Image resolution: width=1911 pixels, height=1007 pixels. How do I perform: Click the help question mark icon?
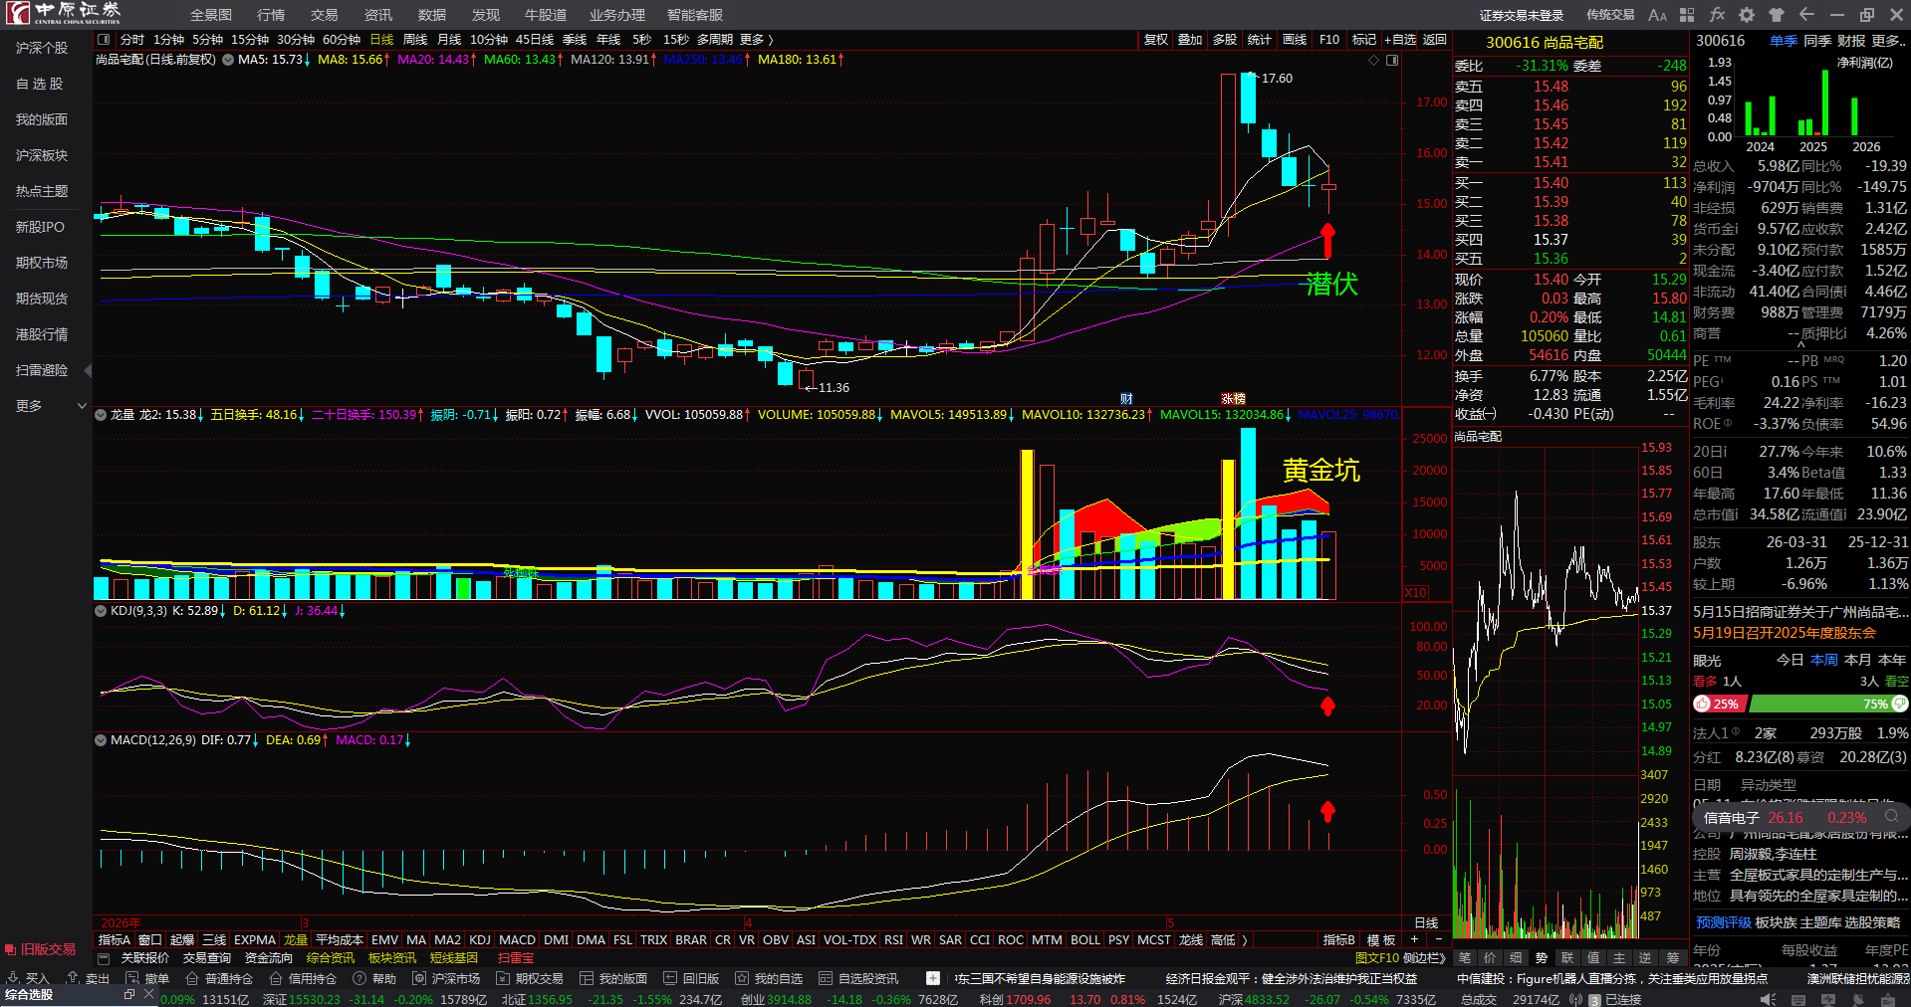pyautogui.click(x=359, y=978)
